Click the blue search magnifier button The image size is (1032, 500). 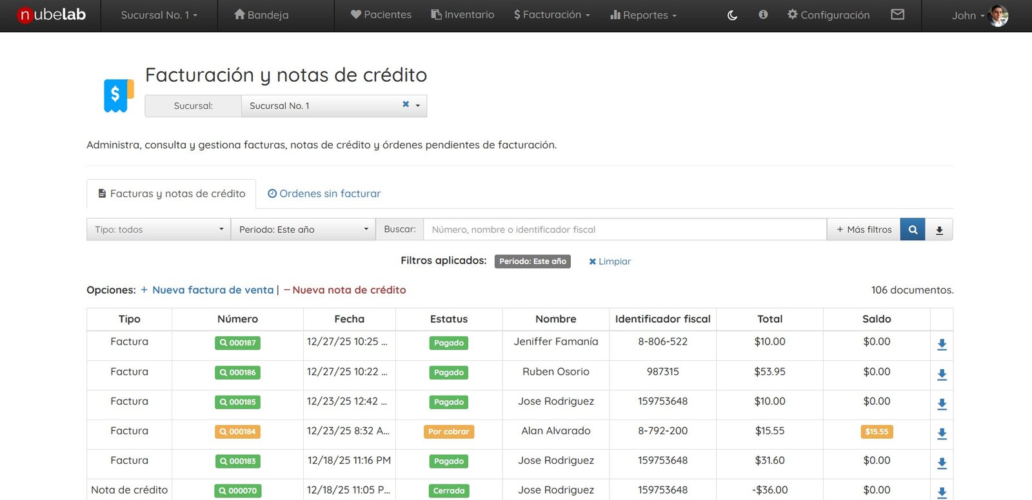pos(913,229)
